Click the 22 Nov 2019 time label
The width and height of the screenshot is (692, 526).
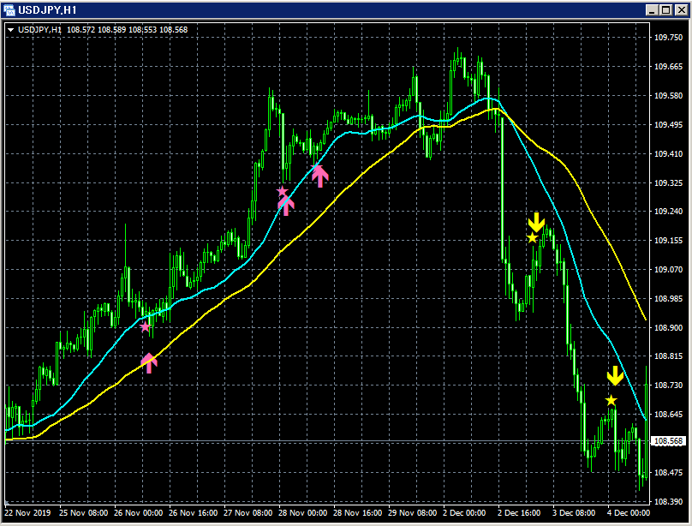pos(27,513)
